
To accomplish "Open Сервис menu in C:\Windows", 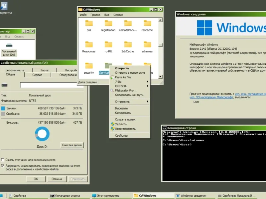I will tap(118, 15).
